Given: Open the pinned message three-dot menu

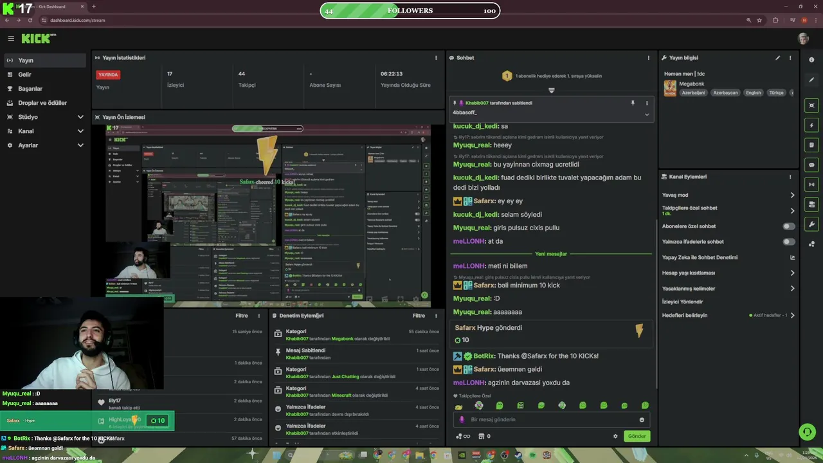Looking at the screenshot, I should 647,103.
